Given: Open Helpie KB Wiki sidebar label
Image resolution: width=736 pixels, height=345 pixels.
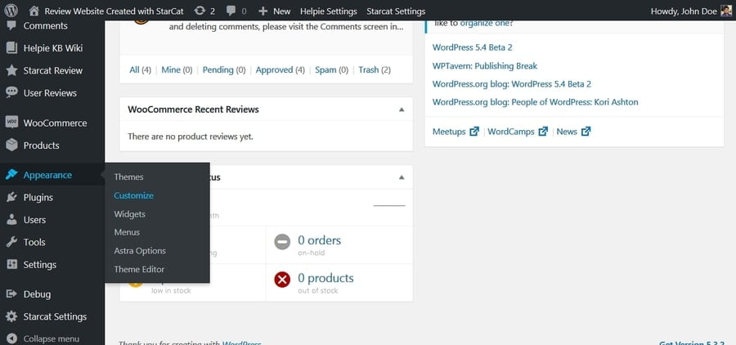Looking at the screenshot, I should [x=53, y=48].
